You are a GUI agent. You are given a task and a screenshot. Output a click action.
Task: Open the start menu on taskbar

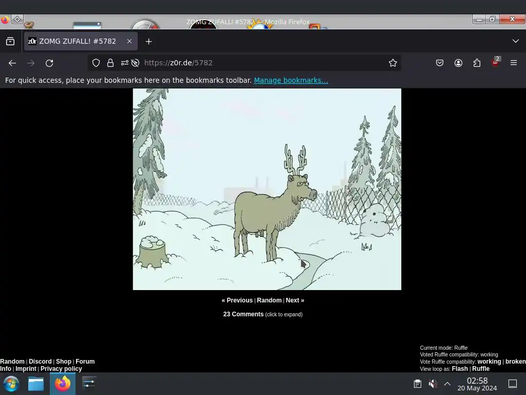click(11, 384)
